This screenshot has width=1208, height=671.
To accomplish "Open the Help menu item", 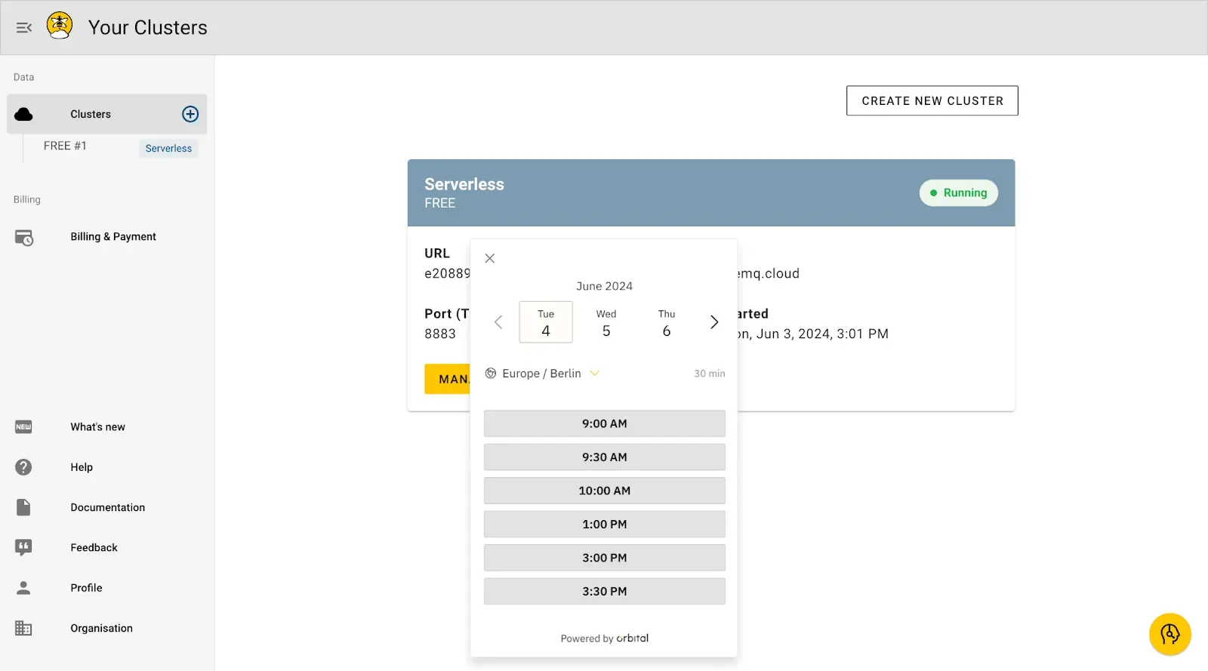I will click(x=82, y=467).
